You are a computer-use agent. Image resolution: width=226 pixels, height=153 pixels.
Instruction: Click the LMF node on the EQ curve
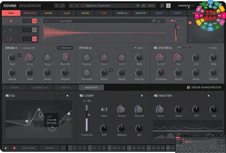pyautogui.click(x=39, y=110)
